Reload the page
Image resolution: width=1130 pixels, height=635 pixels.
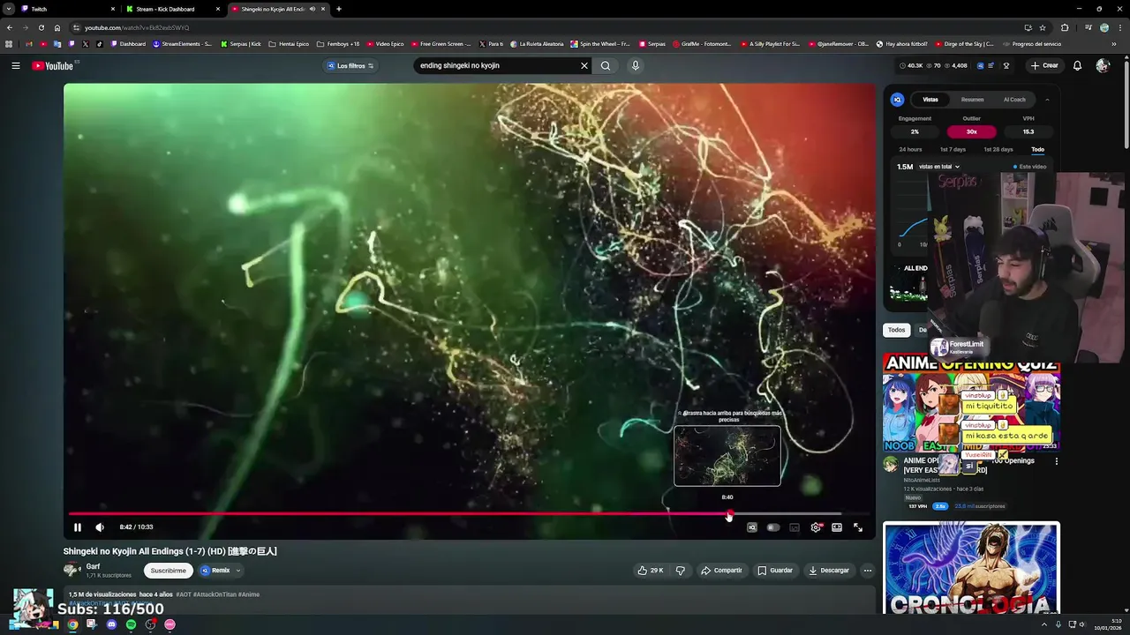click(41, 27)
